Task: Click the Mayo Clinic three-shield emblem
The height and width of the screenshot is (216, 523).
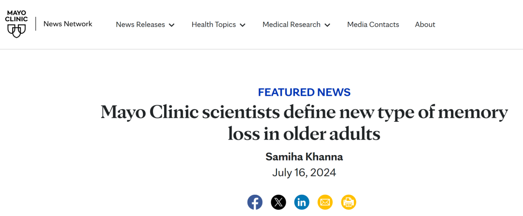Action: (16, 31)
